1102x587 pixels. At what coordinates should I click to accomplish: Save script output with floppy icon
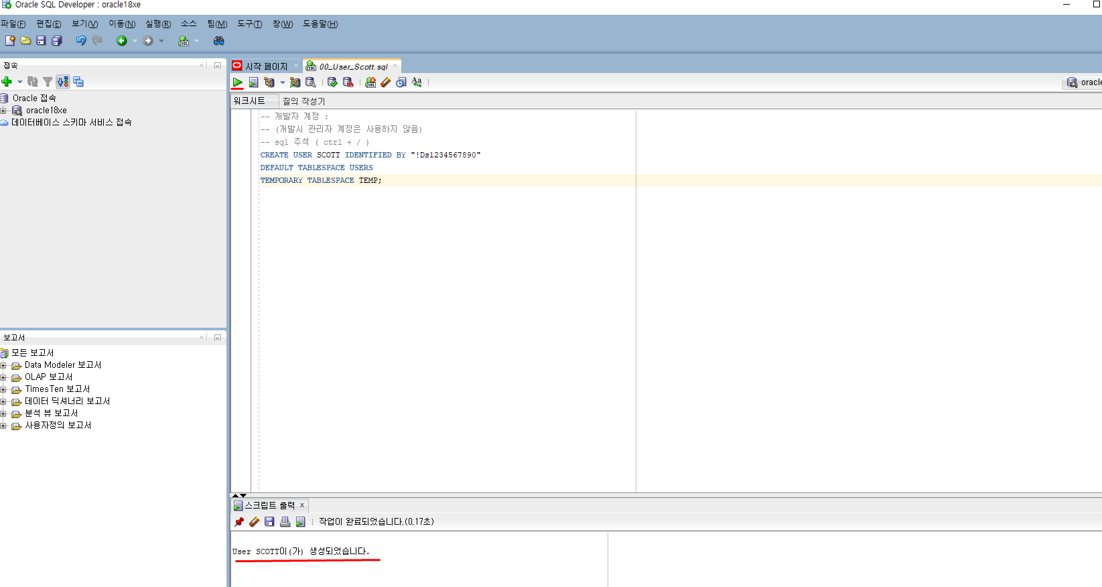[x=269, y=521]
